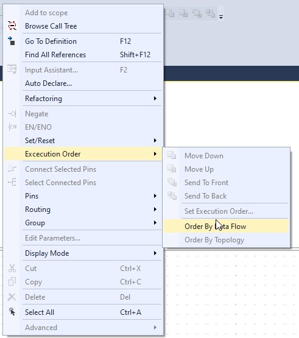Click Cut in context menu

click(x=83, y=269)
